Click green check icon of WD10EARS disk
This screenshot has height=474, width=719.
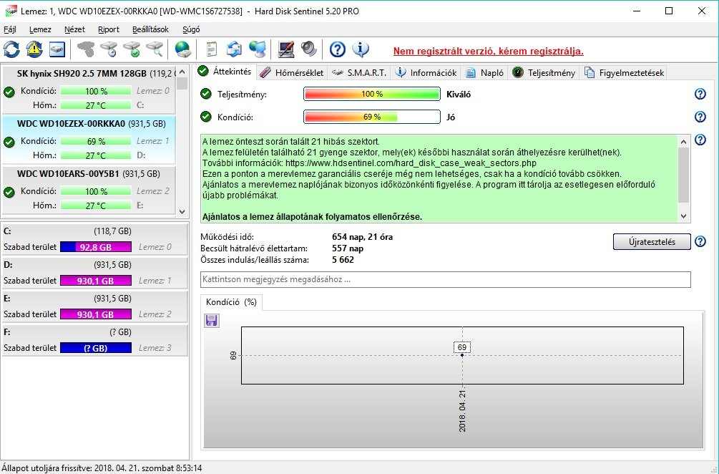click(x=9, y=193)
